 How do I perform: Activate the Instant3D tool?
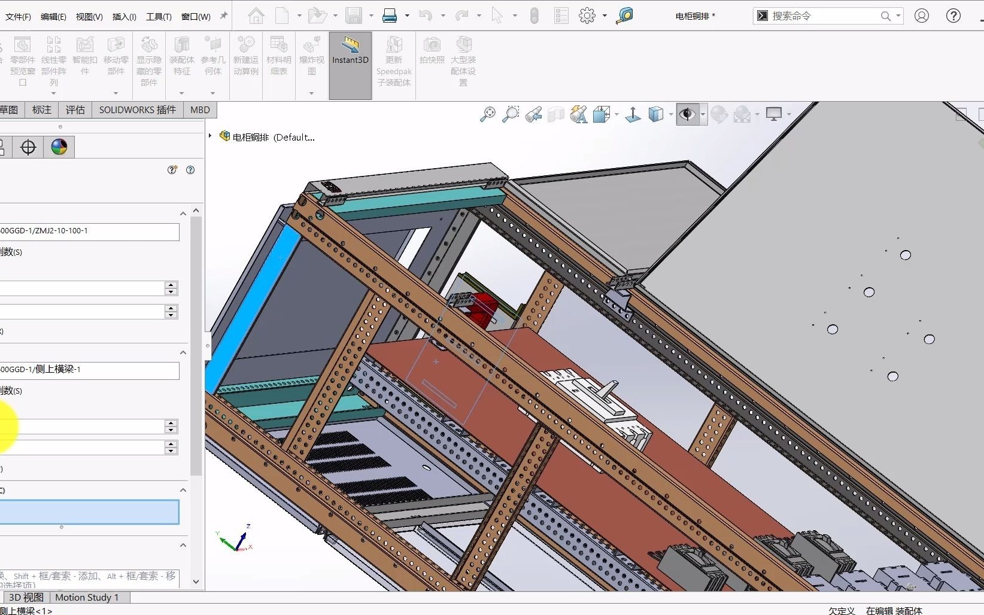pos(350,59)
